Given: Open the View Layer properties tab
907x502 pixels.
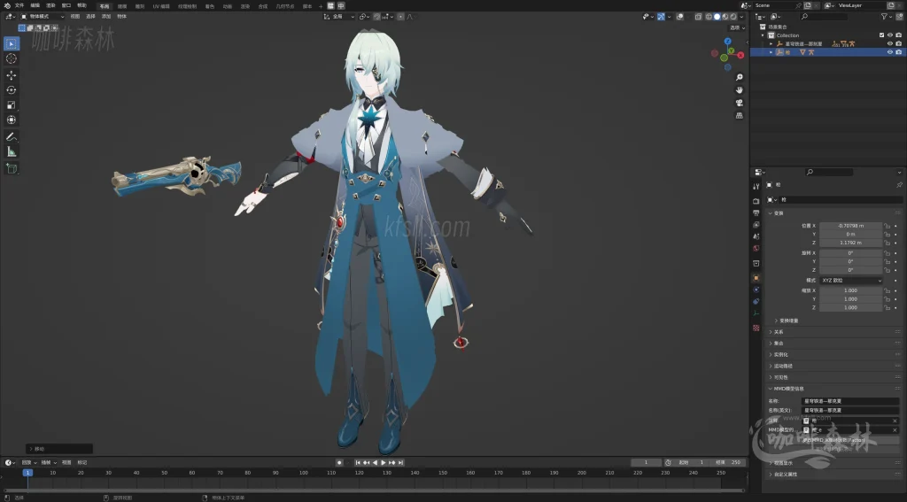Looking at the screenshot, I should pos(756,224).
